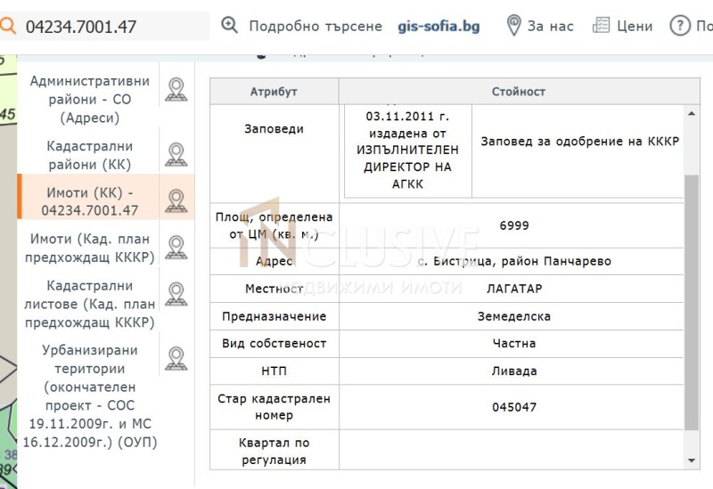Select Кадастрални листове (Кад. план предхождащ КККР) tab

pos(90,304)
